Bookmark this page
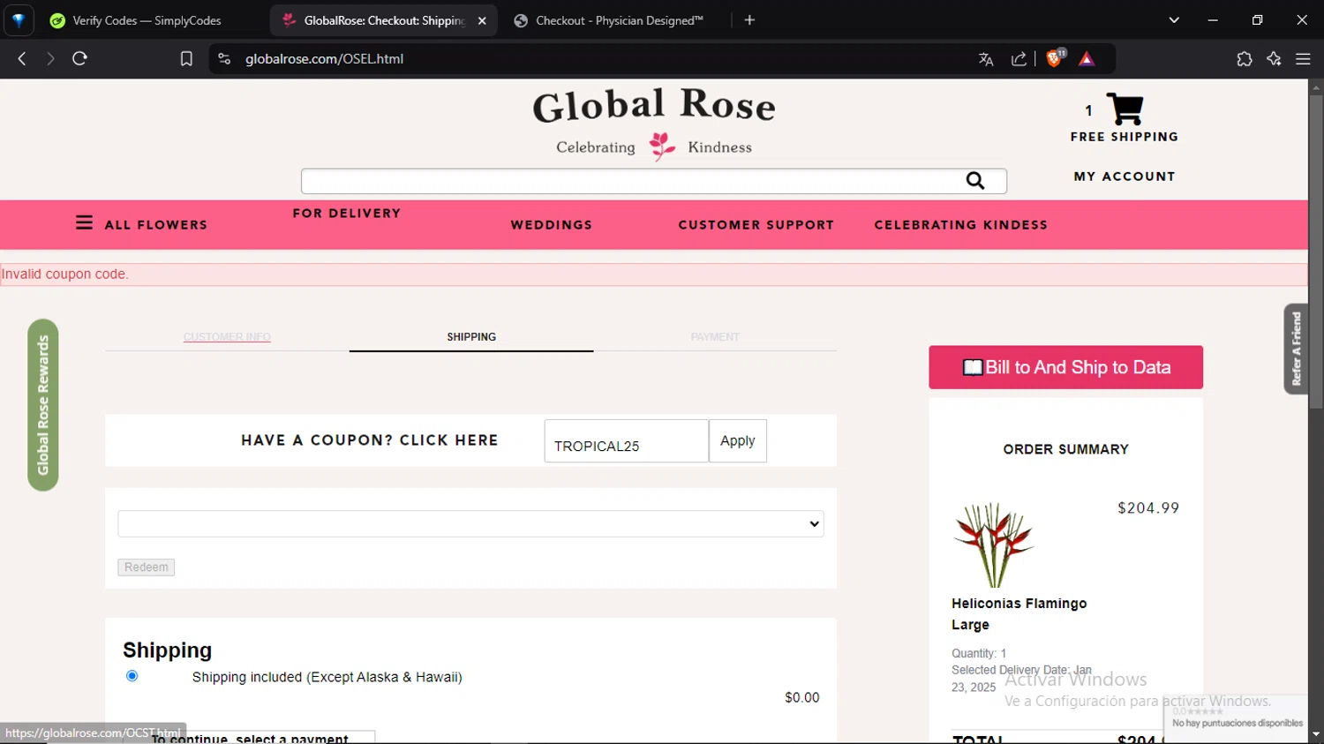Screen dimensions: 1324x744 point(186,58)
